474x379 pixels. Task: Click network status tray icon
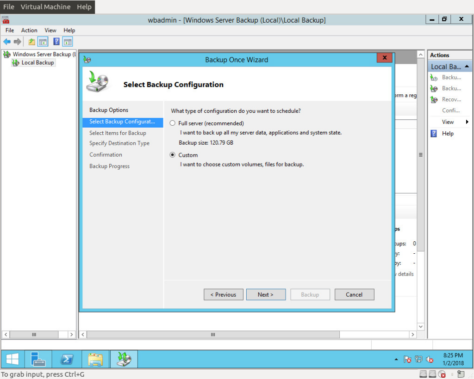(418, 359)
